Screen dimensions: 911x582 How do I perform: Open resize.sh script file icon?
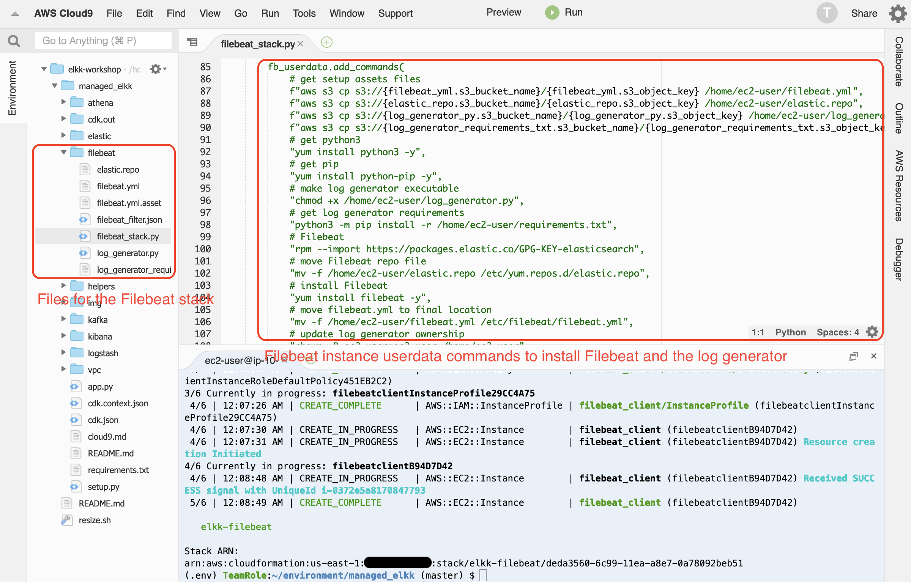click(66, 520)
